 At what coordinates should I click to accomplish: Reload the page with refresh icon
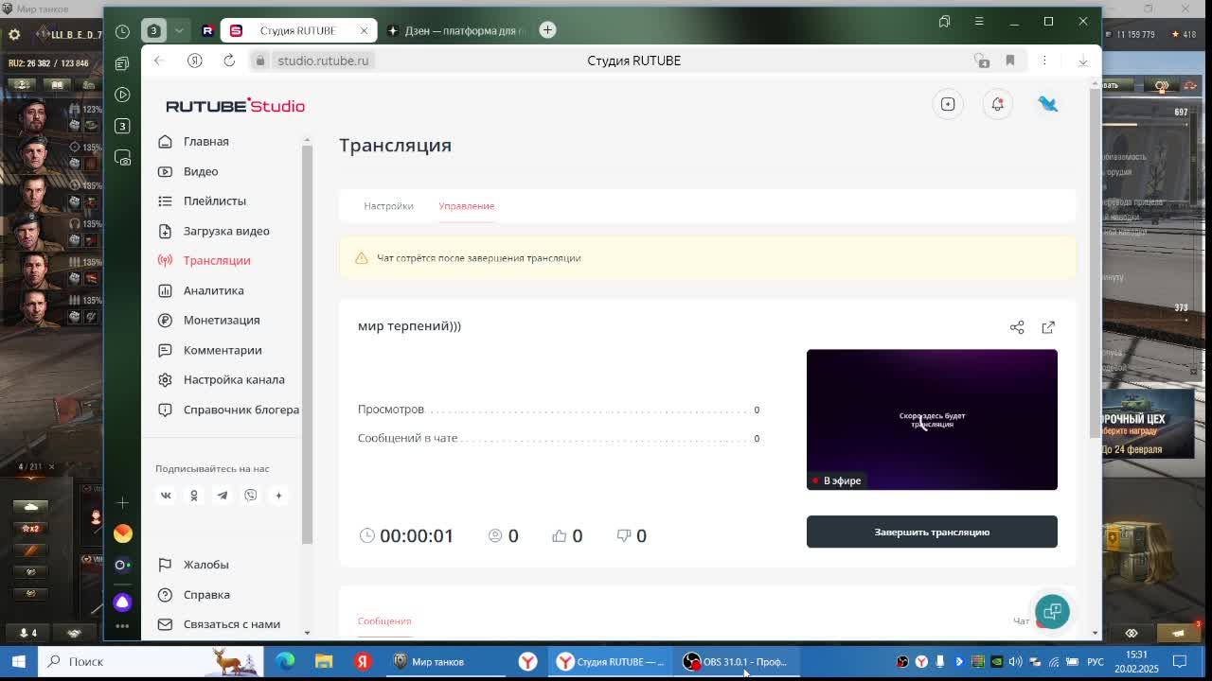(x=229, y=61)
